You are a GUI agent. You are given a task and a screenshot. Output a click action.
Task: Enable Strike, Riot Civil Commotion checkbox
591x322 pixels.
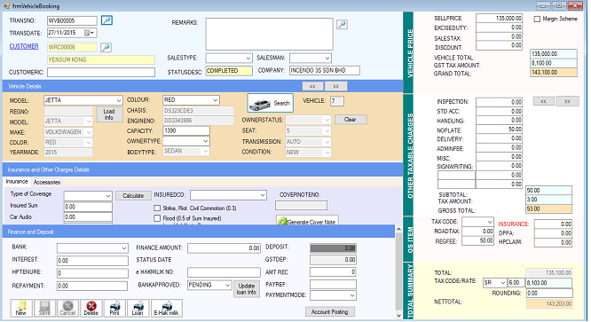coord(157,208)
